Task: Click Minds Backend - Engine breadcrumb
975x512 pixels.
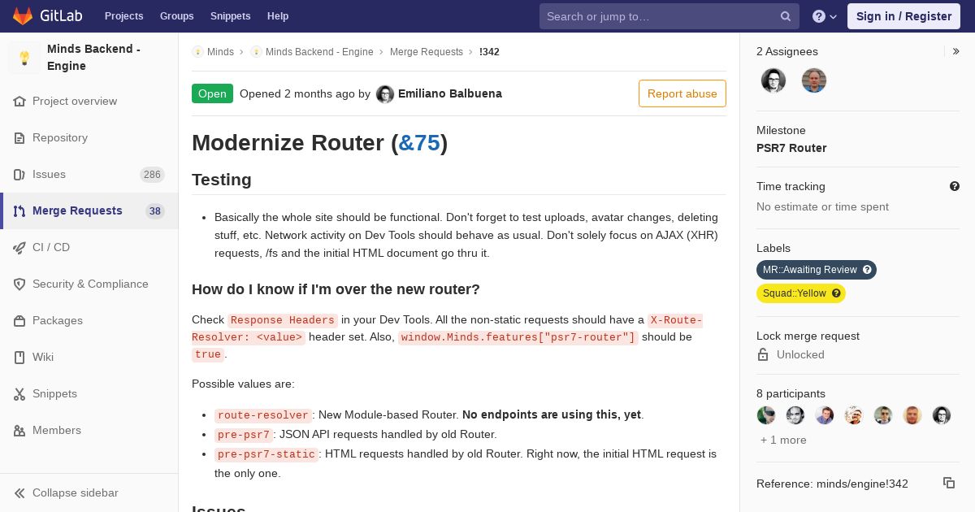Action: pyautogui.click(x=319, y=52)
